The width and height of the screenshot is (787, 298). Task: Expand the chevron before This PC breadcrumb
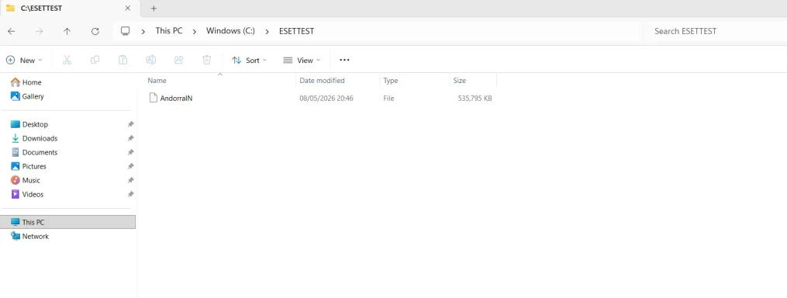pyautogui.click(x=143, y=31)
